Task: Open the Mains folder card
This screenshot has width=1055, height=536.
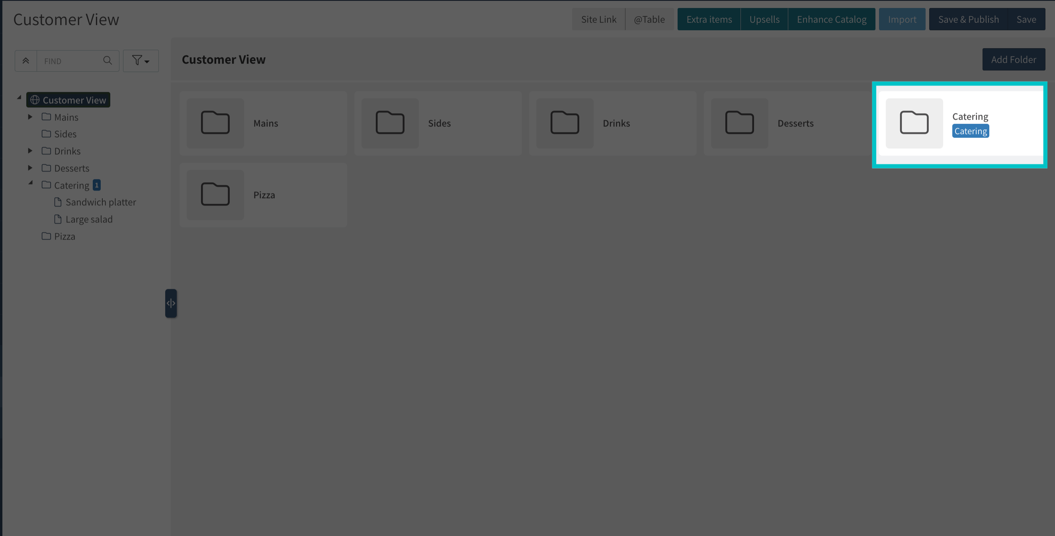Action: 263,123
